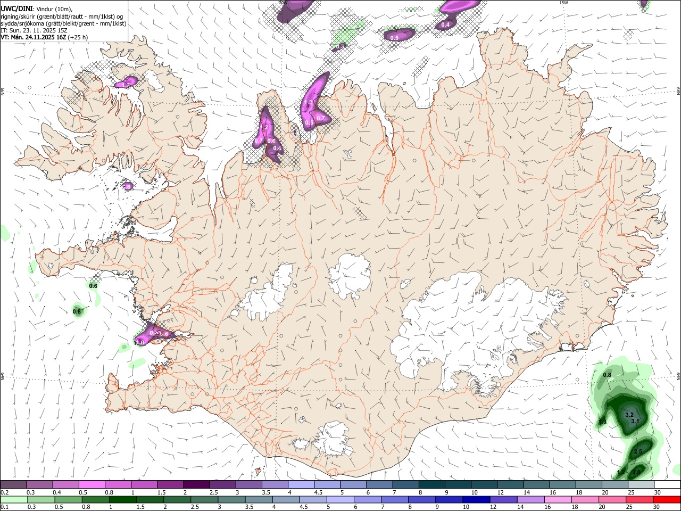Click the darkest purple 2–2.5 legend swatch
This screenshot has width=681, height=511.
tap(196, 484)
